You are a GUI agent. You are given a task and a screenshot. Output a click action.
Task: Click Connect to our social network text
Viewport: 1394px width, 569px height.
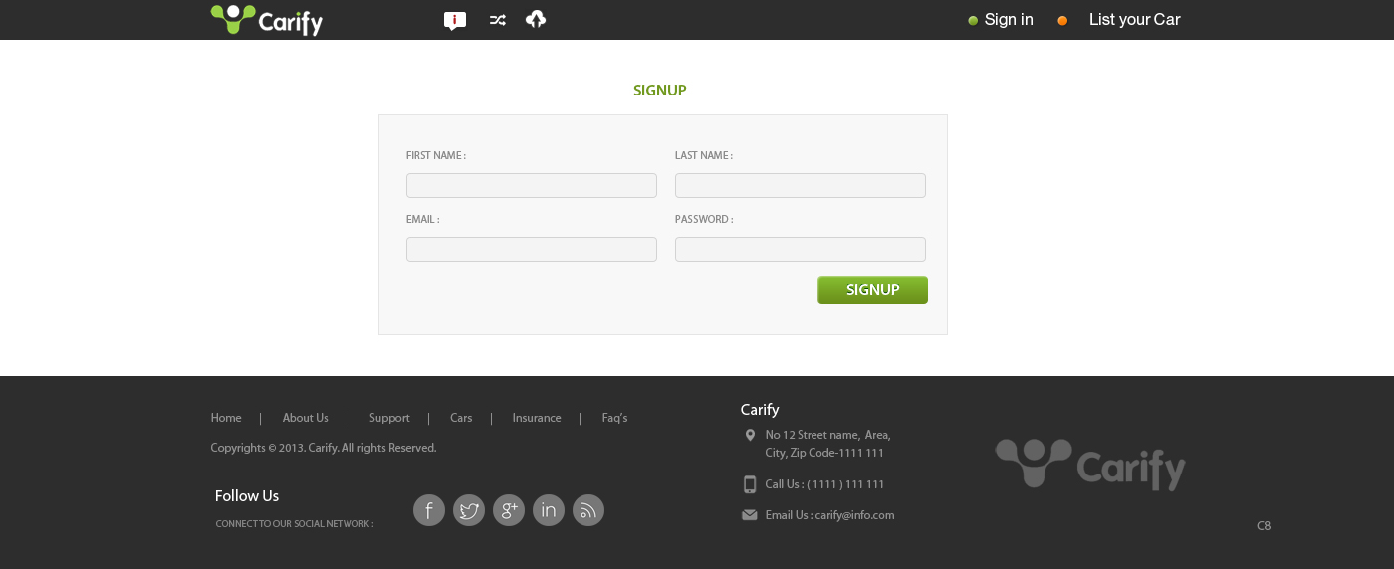(295, 524)
